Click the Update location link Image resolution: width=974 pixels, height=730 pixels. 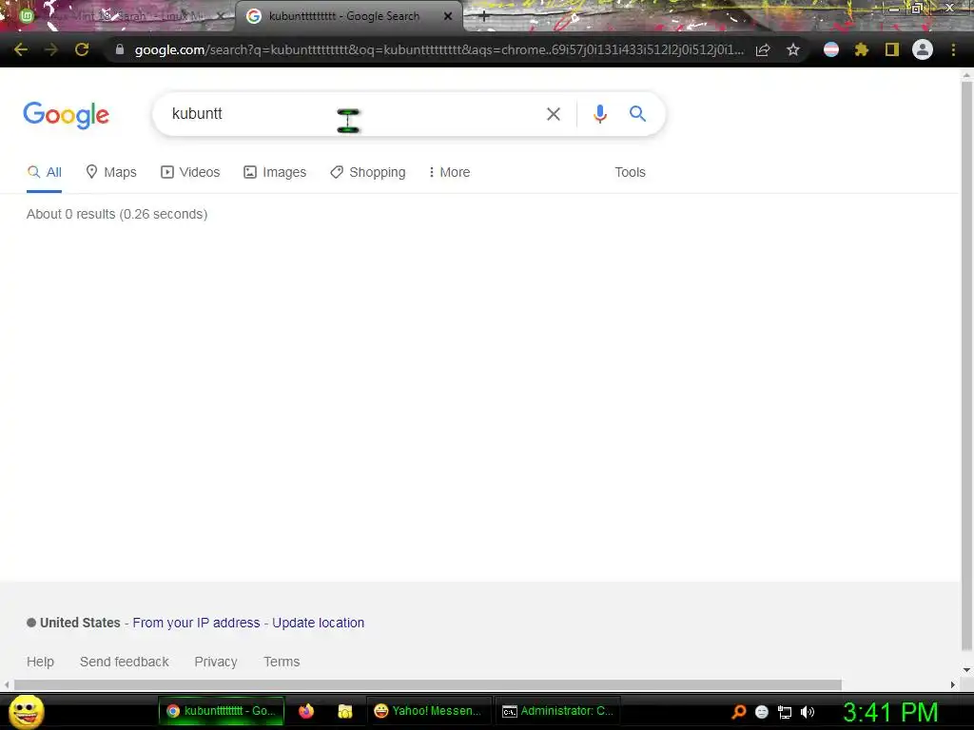(x=318, y=623)
